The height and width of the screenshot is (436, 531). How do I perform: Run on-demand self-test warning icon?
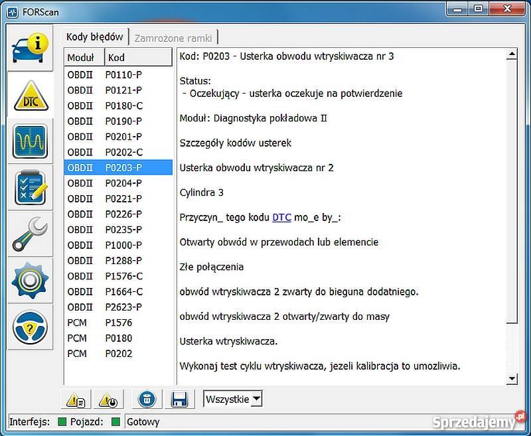coord(108,400)
